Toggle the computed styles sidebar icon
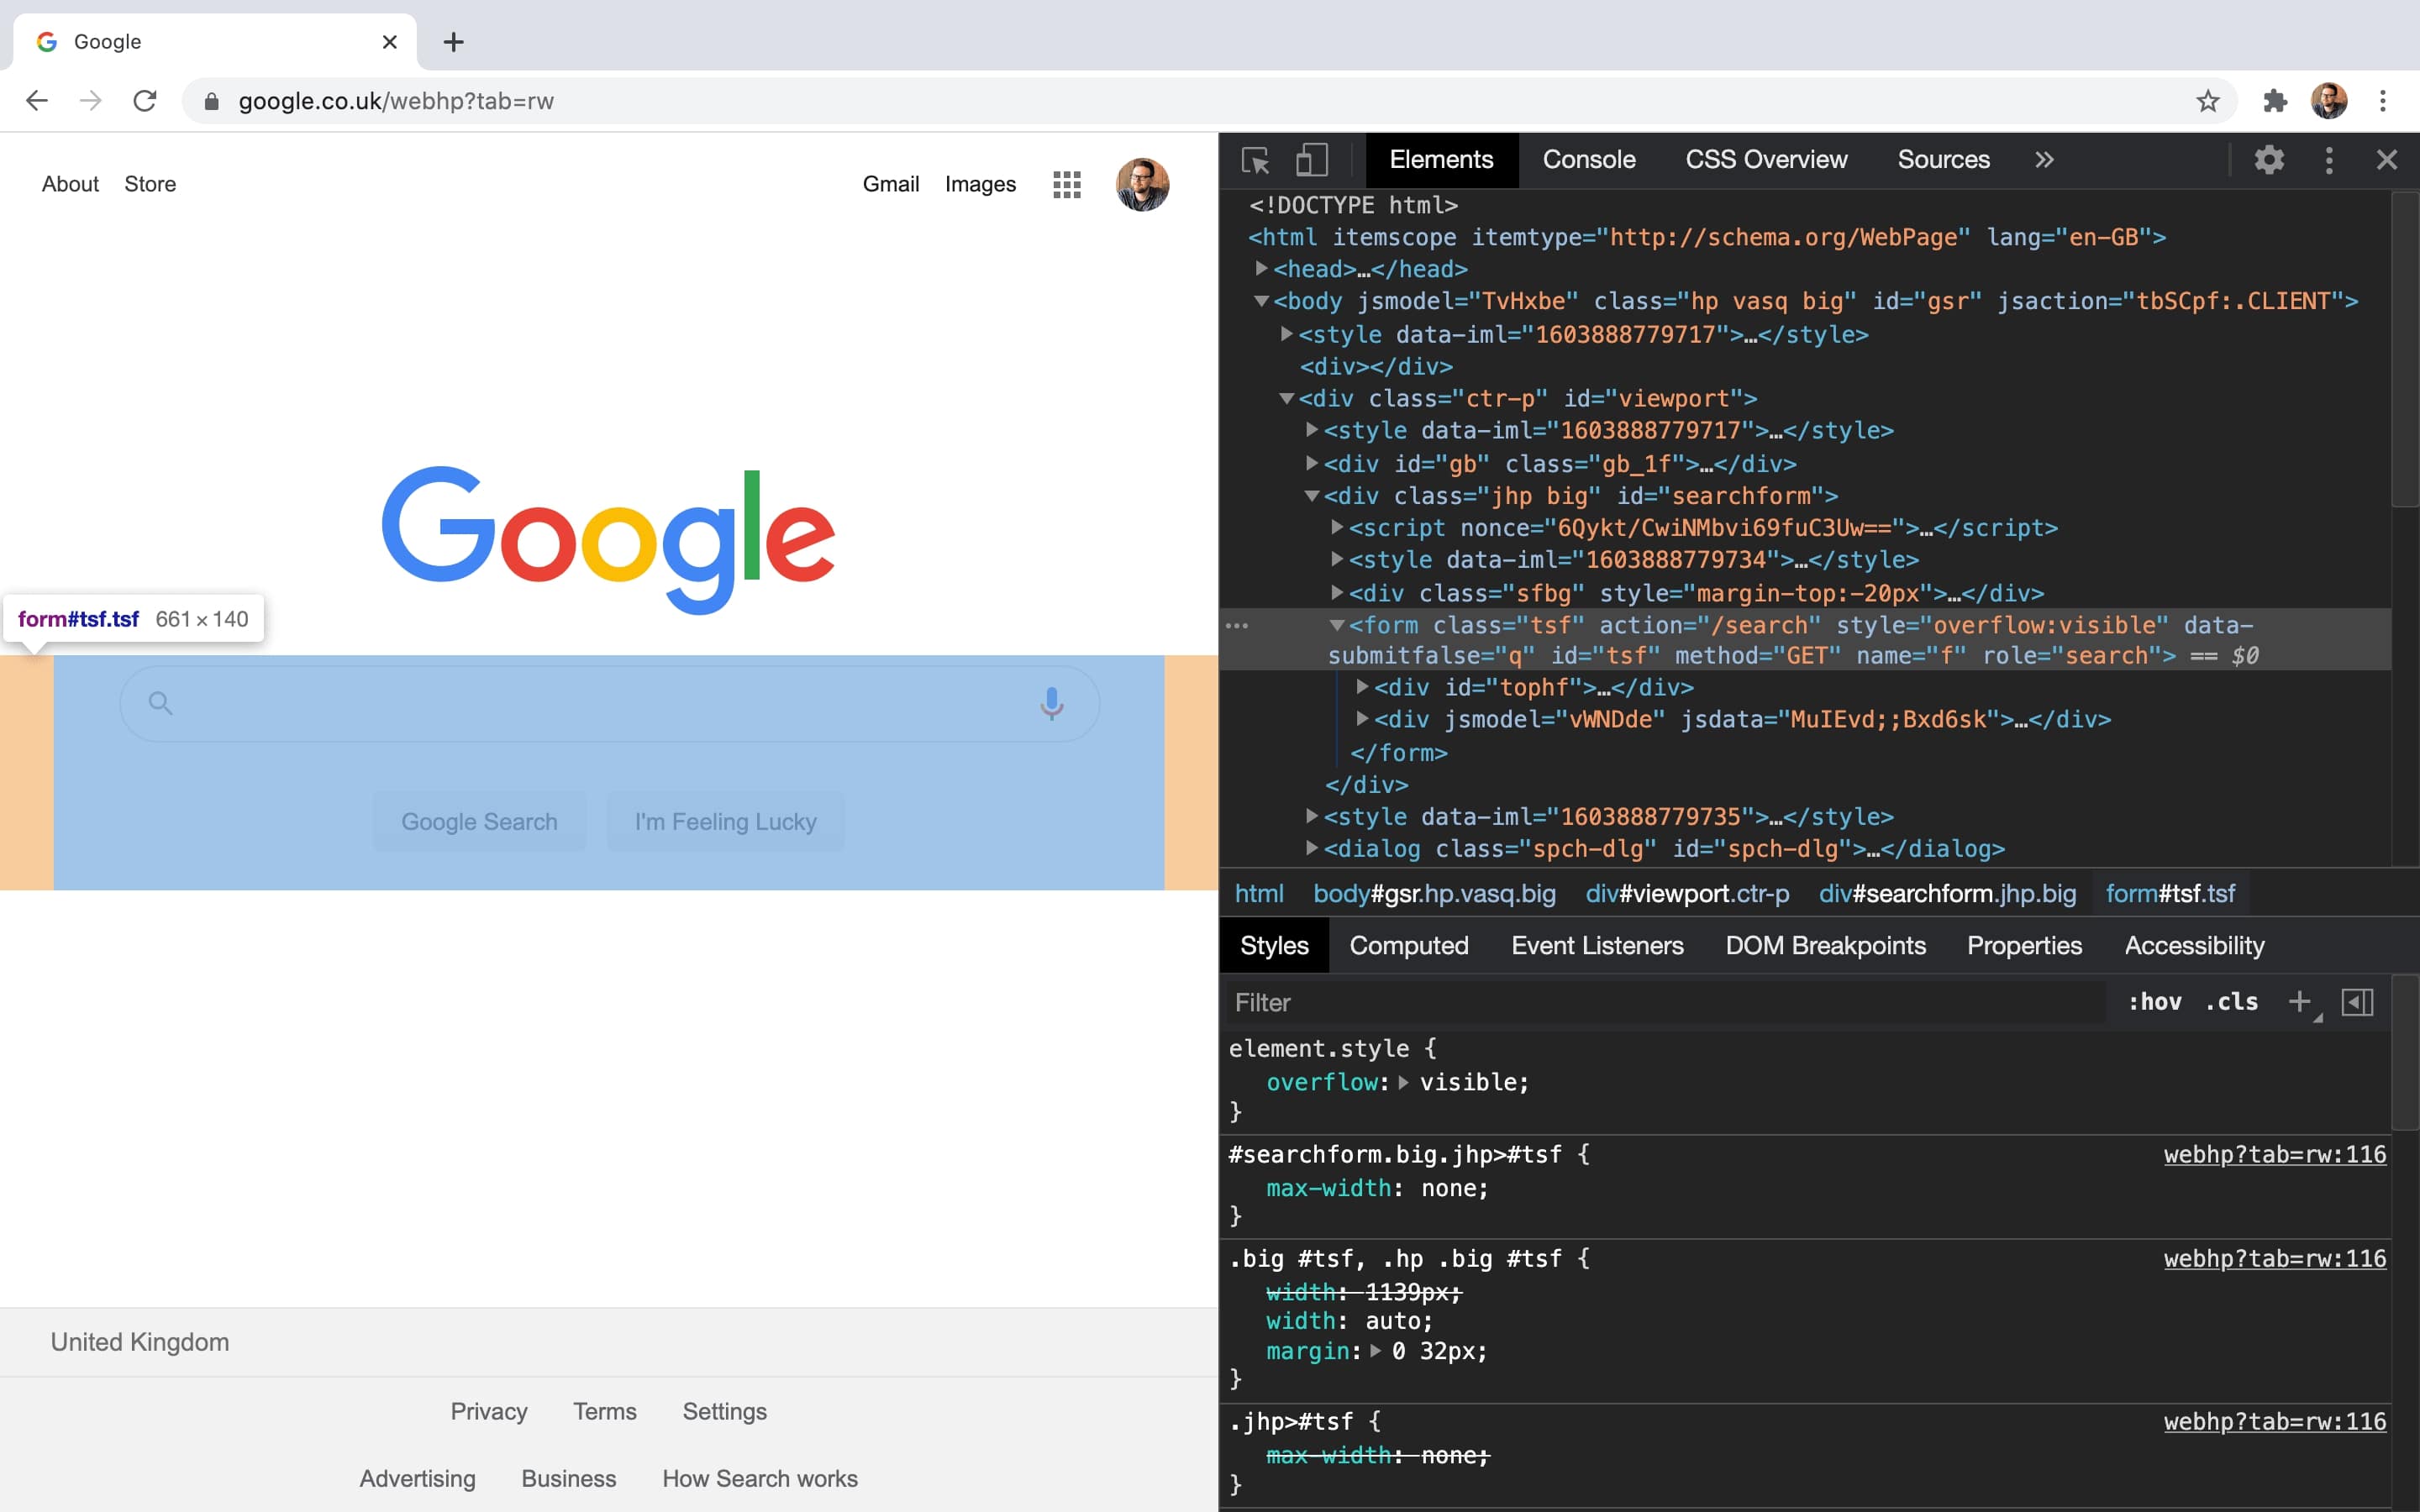 pos(2357,1002)
